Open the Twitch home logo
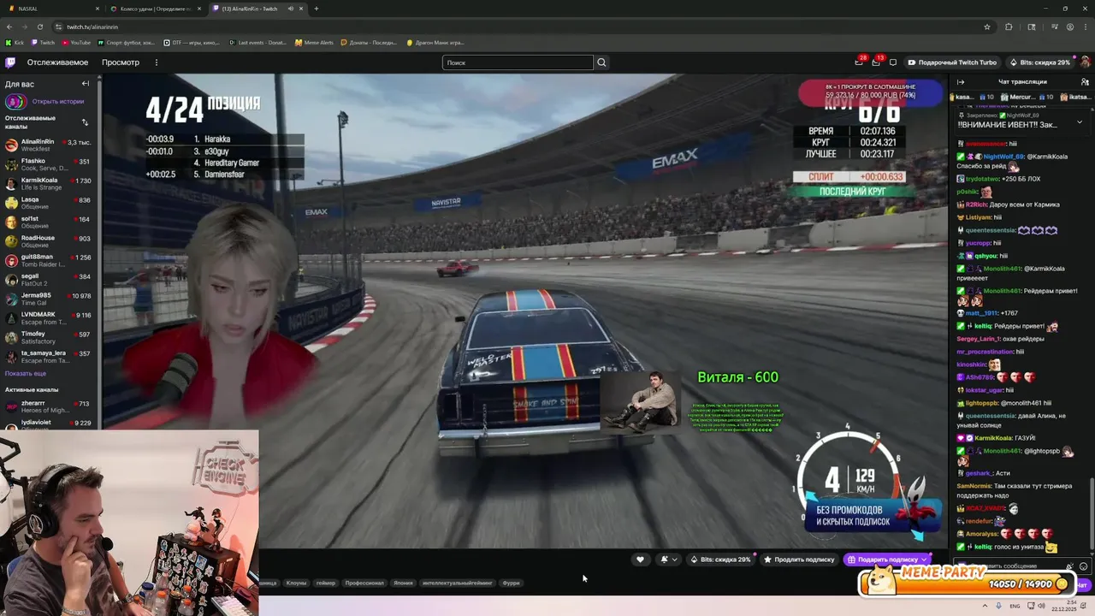Image resolution: width=1095 pixels, height=616 pixels. 10,62
